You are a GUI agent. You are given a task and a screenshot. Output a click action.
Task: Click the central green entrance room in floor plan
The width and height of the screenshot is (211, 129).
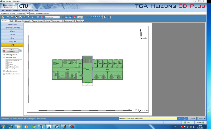pos(88,73)
